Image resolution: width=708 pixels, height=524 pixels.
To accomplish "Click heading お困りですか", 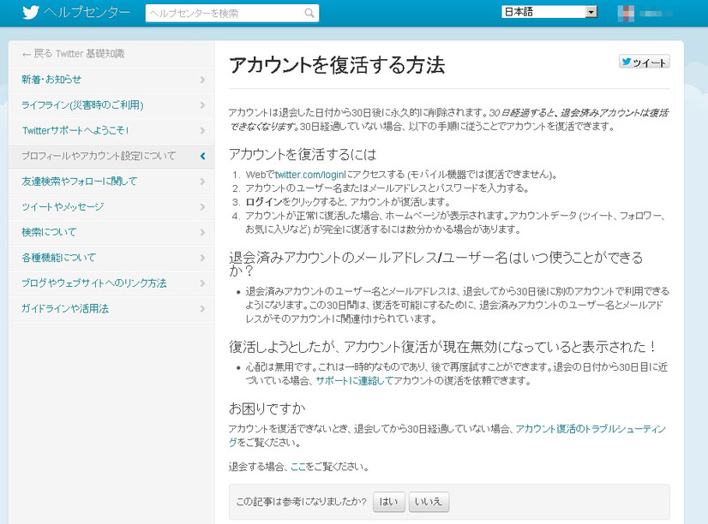I will (267, 408).
